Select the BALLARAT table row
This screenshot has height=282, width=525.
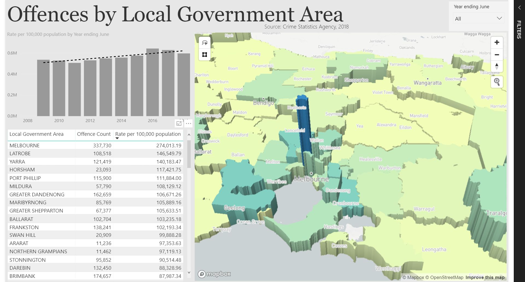tap(95, 219)
